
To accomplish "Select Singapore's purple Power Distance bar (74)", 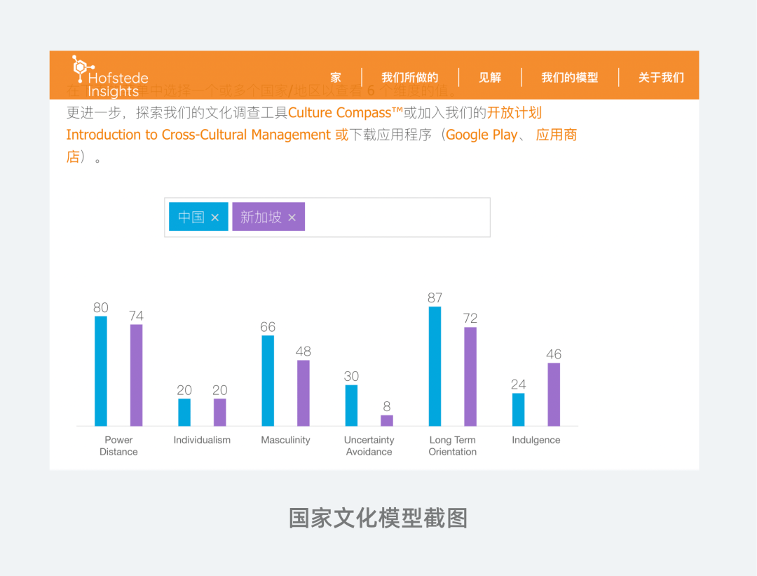I will click(x=136, y=375).
